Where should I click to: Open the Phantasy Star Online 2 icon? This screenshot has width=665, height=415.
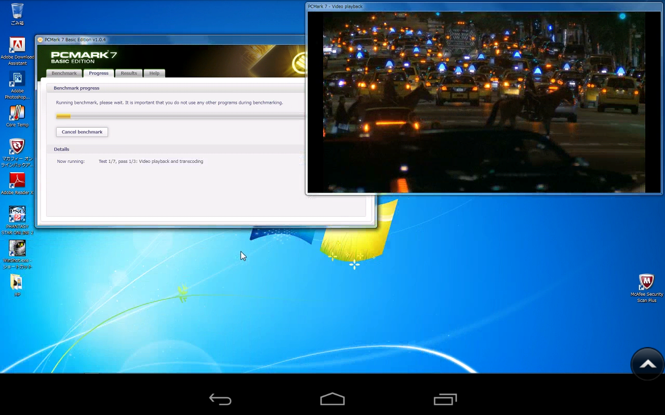17,220
